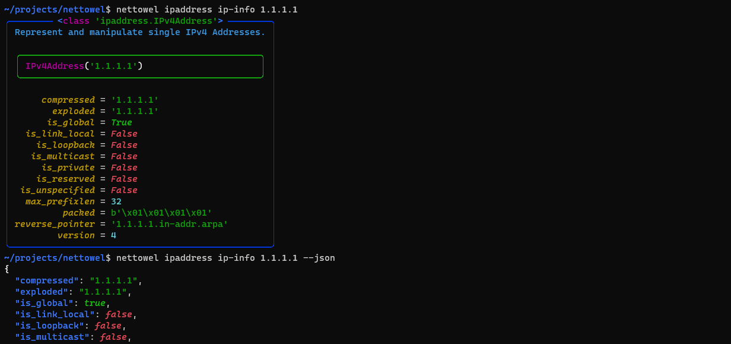
Task: Click the is_global value True
Action: [x=121, y=122]
